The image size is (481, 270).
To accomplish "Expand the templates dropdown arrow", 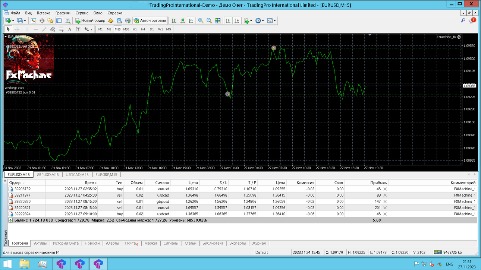I will point(275,21).
